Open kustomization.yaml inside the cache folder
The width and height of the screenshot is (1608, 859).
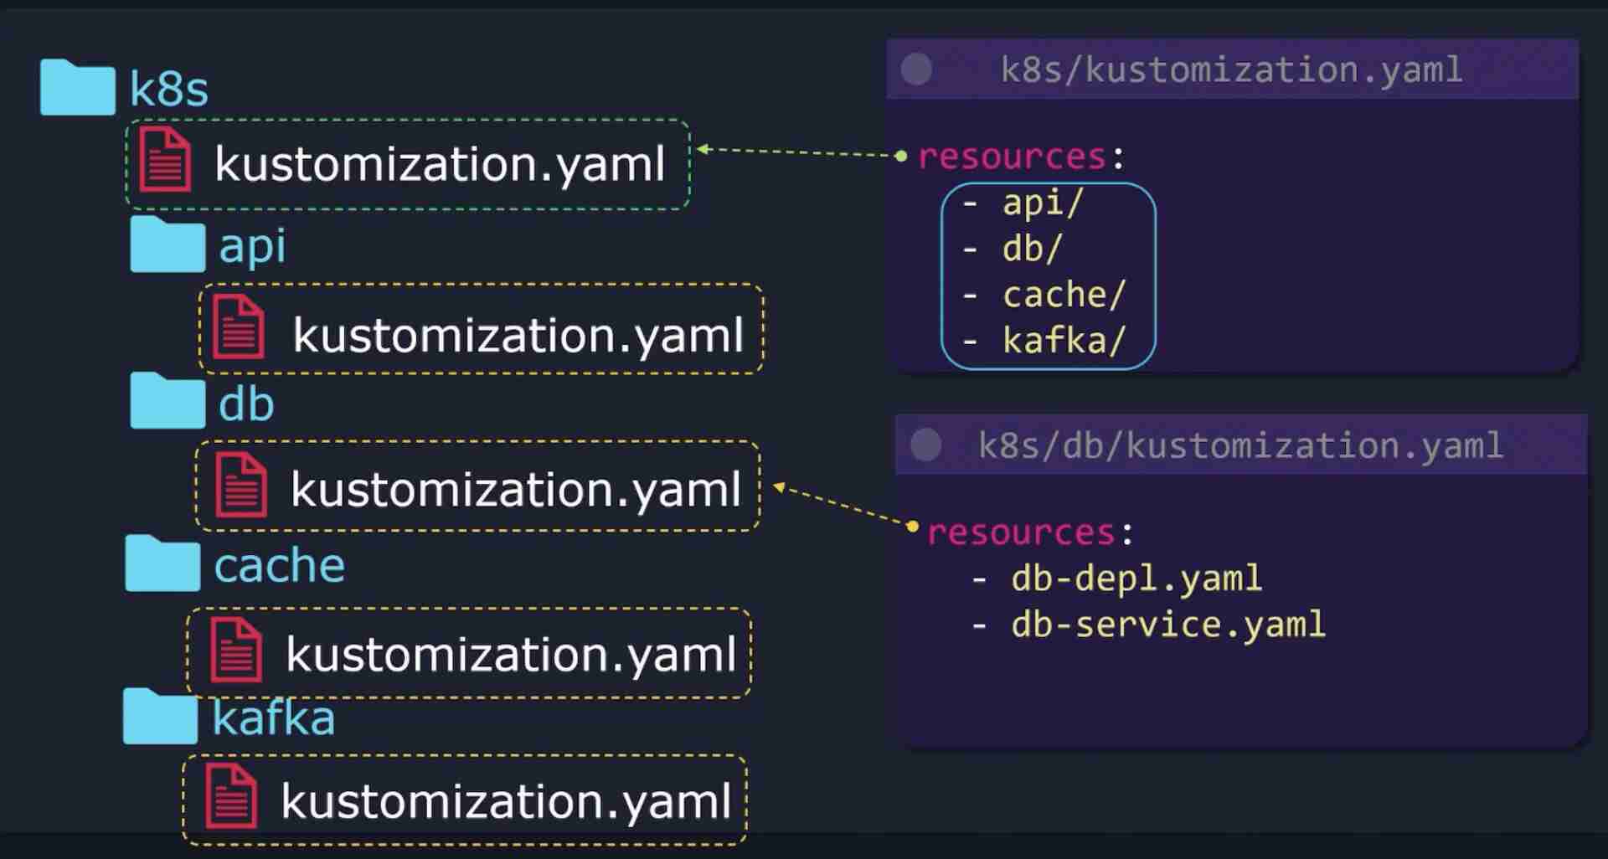click(x=511, y=655)
